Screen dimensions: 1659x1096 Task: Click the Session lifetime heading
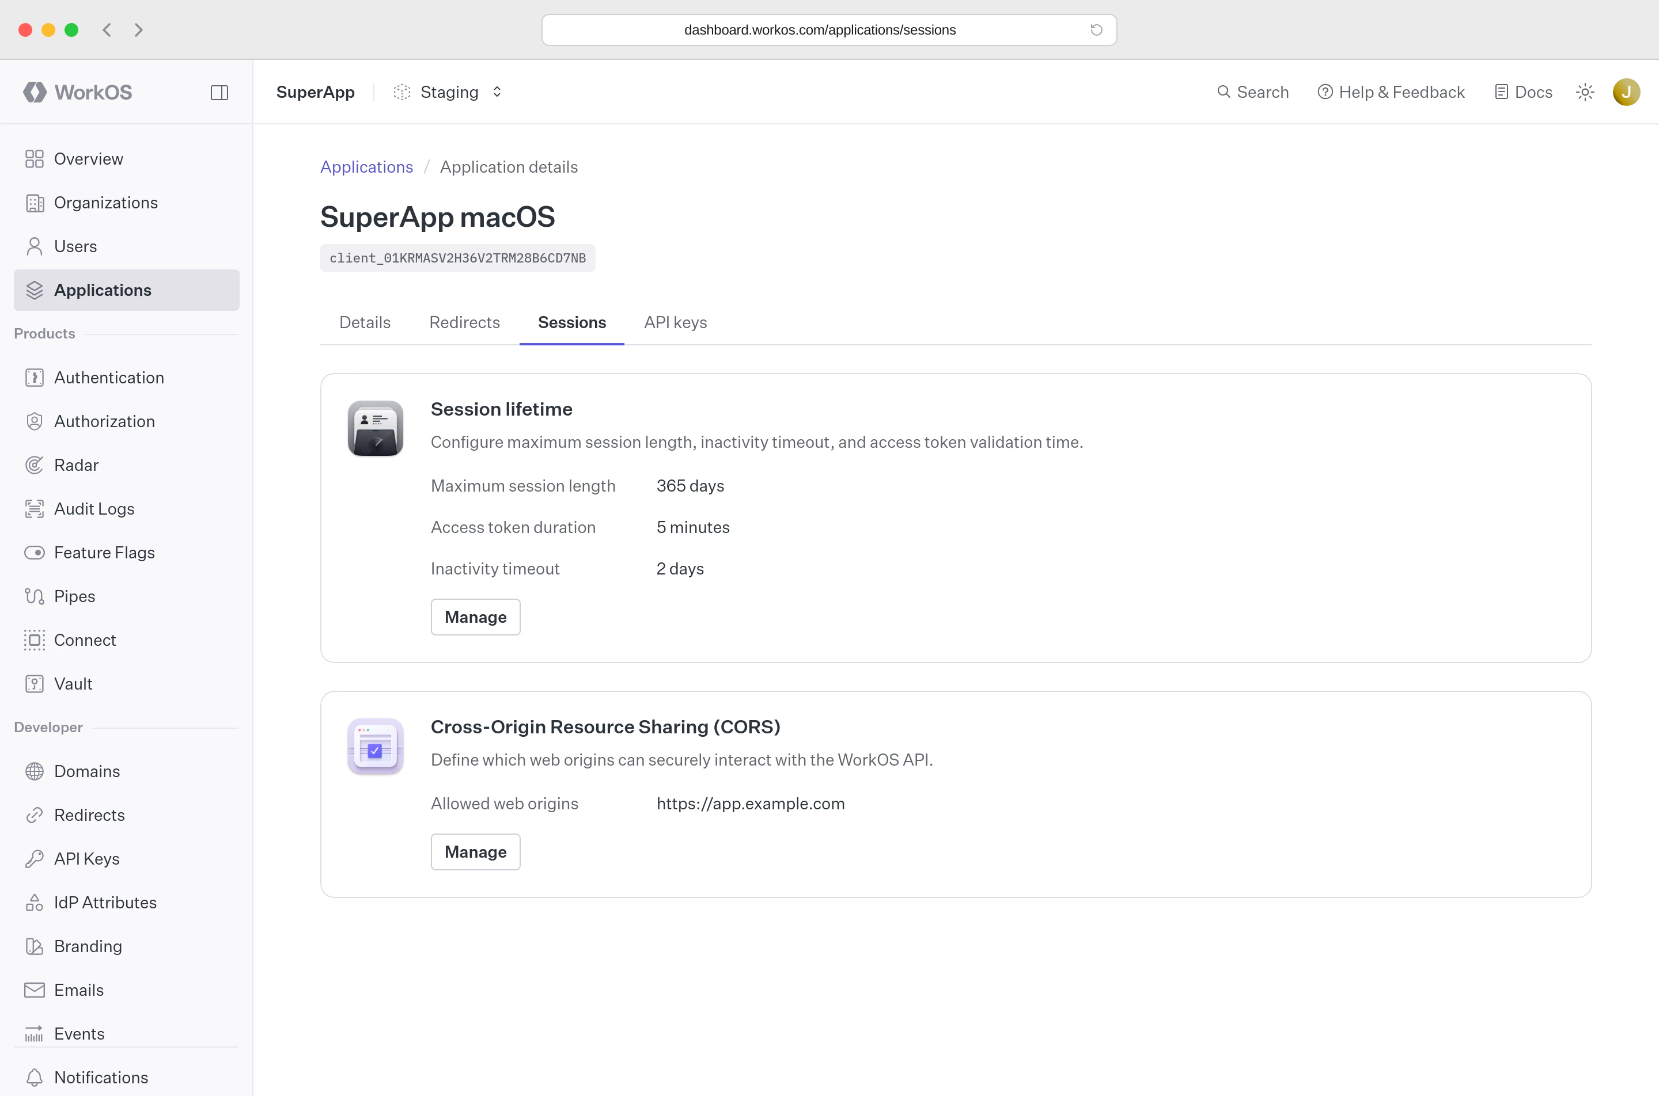click(502, 409)
